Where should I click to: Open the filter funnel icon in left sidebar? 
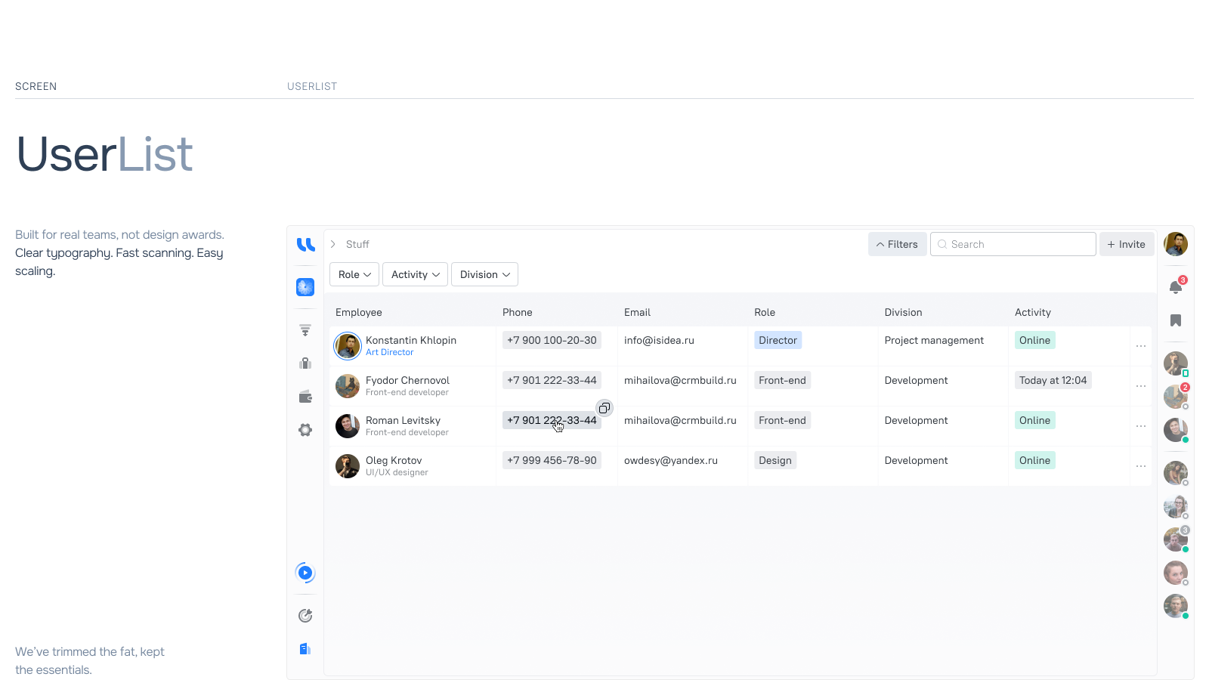tap(305, 329)
